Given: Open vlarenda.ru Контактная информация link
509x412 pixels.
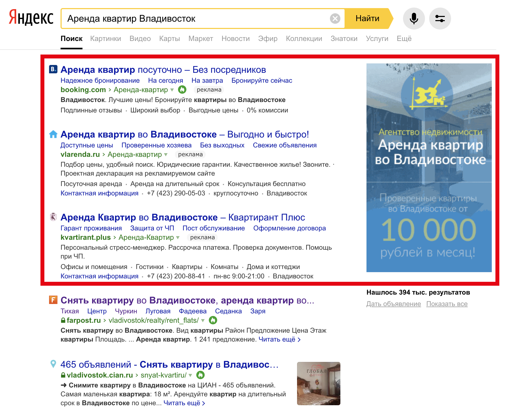Looking at the screenshot, I should [99, 193].
